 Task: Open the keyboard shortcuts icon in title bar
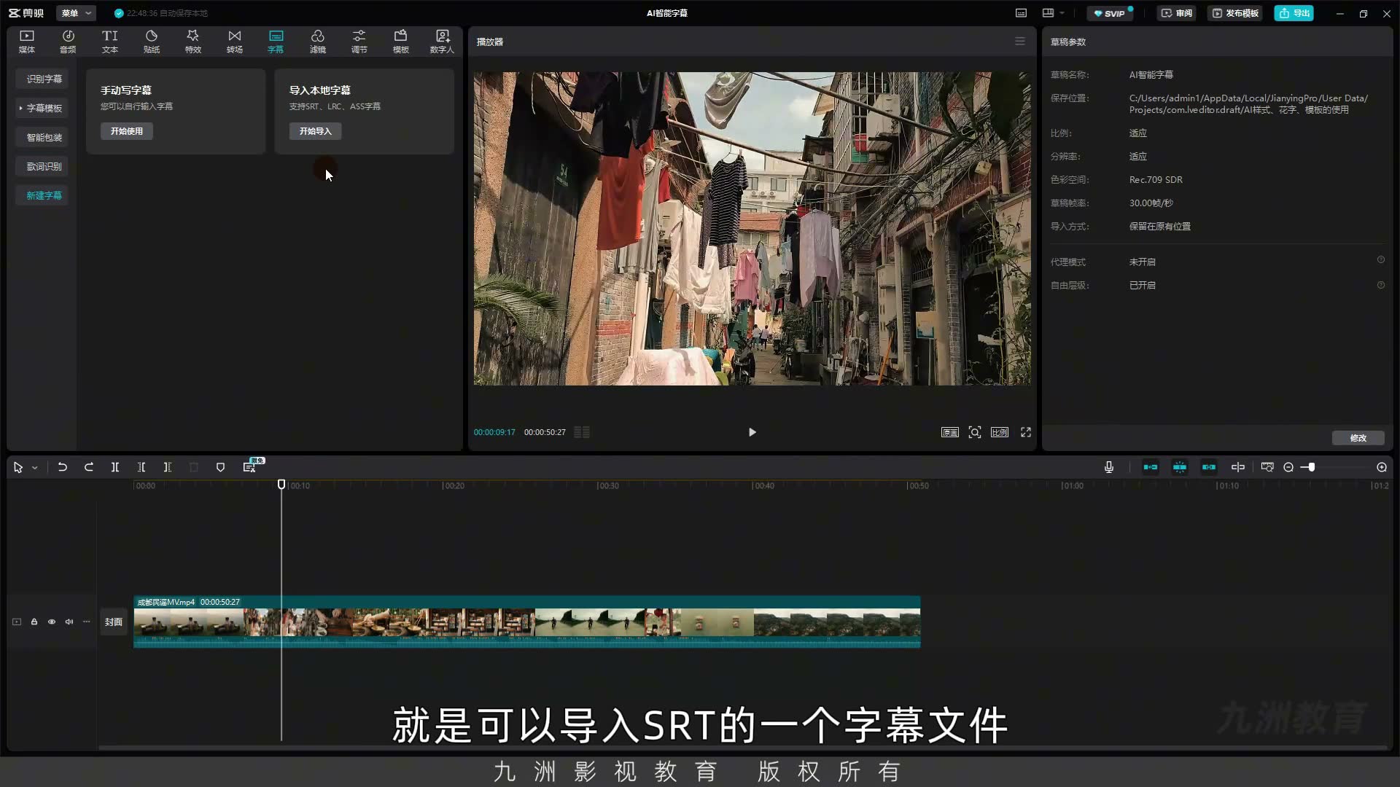point(1021,13)
